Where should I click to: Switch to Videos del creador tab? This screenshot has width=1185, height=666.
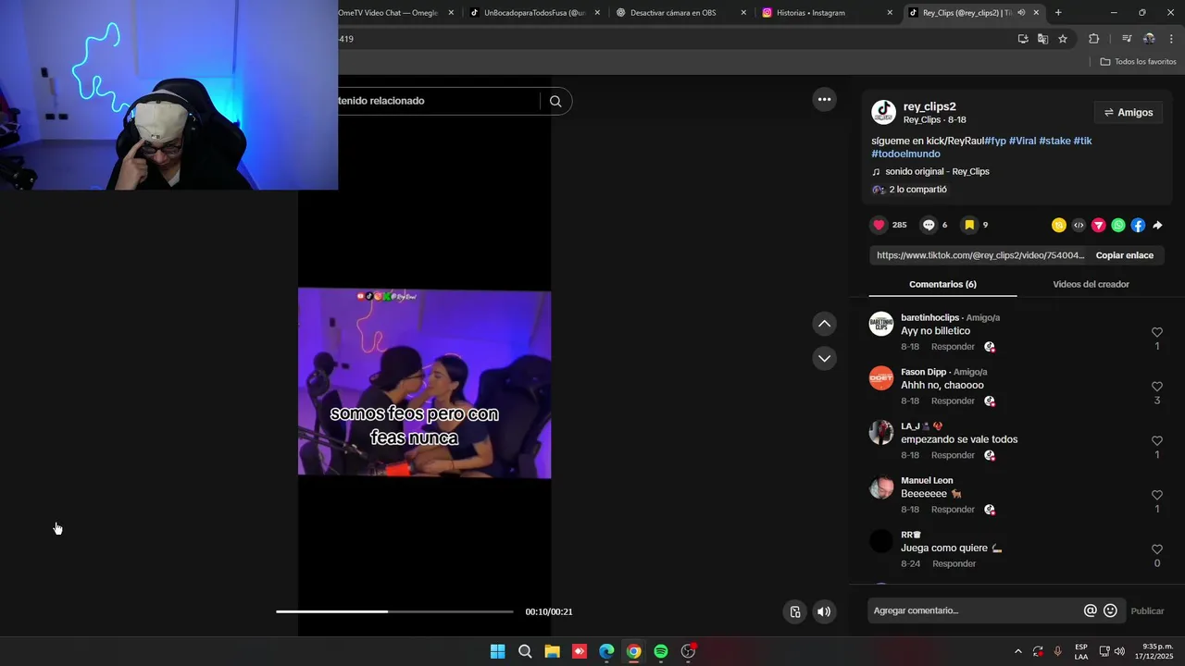point(1091,284)
